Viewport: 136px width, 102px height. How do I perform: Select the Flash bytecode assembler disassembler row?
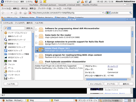coord(83,62)
